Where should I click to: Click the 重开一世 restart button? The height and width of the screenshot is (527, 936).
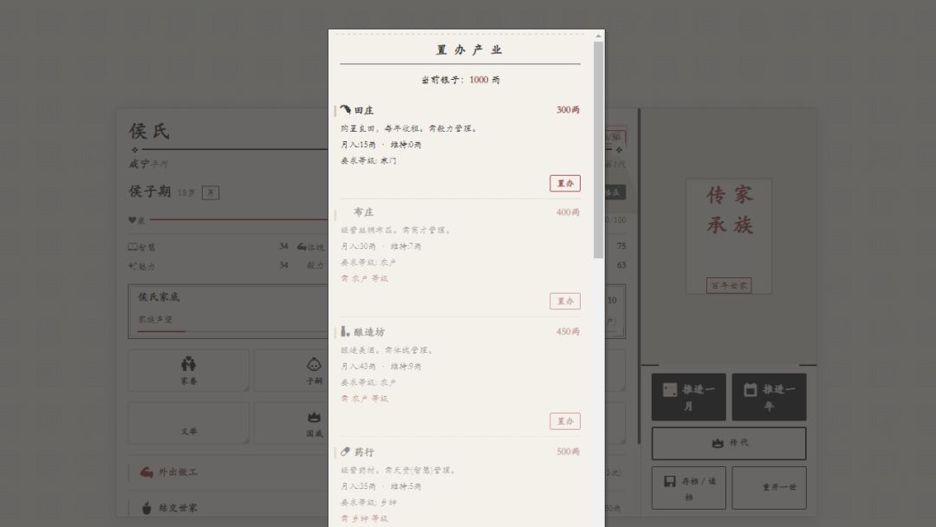click(769, 488)
